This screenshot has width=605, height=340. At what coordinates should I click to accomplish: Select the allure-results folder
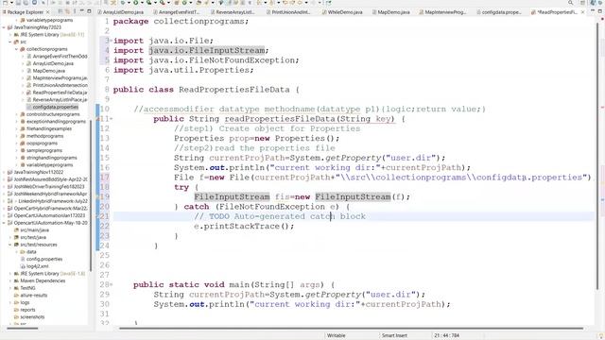[34, 296]
